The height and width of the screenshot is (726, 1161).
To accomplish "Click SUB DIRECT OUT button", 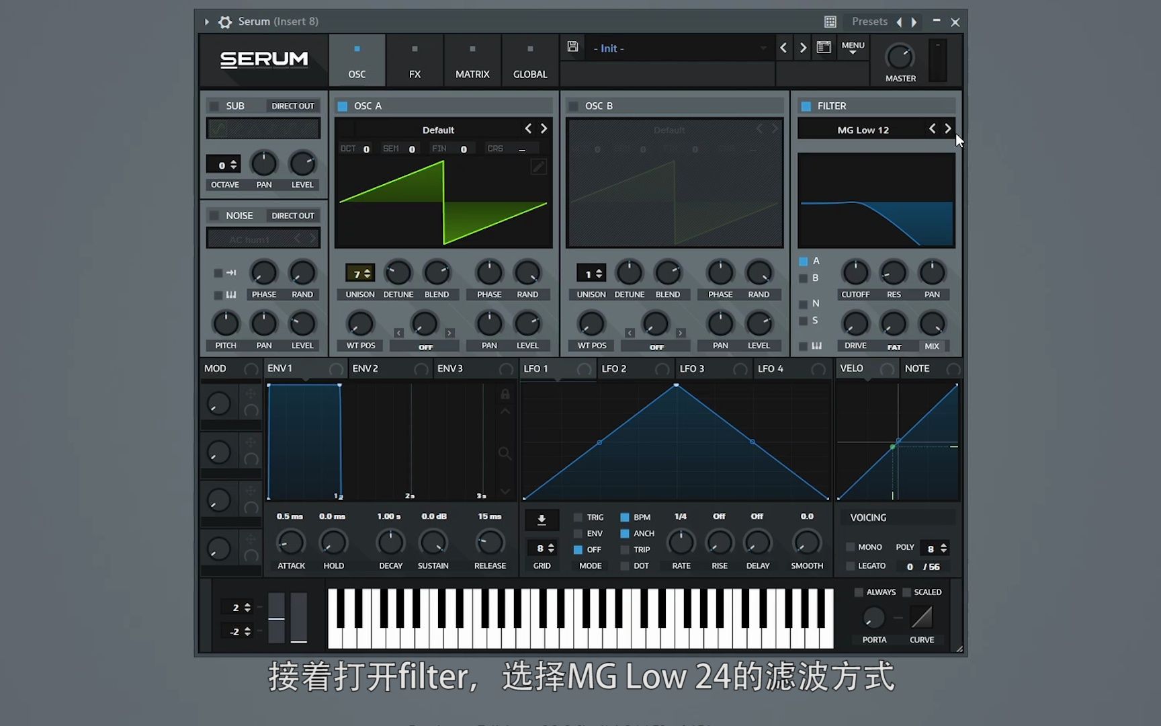I will click(x=292, y=106).
